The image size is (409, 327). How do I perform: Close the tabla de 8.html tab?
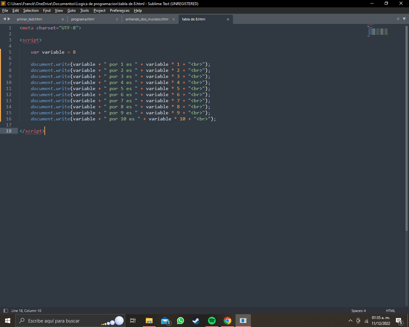(228, 19)
